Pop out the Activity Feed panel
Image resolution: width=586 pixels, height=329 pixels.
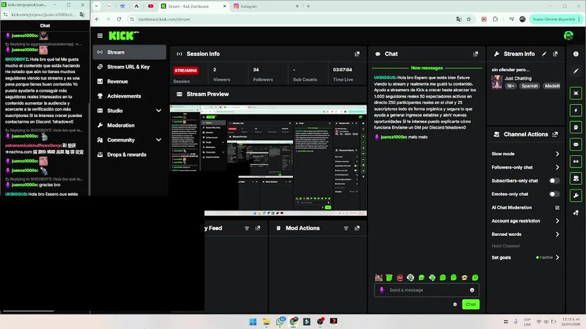pos(258,228)
